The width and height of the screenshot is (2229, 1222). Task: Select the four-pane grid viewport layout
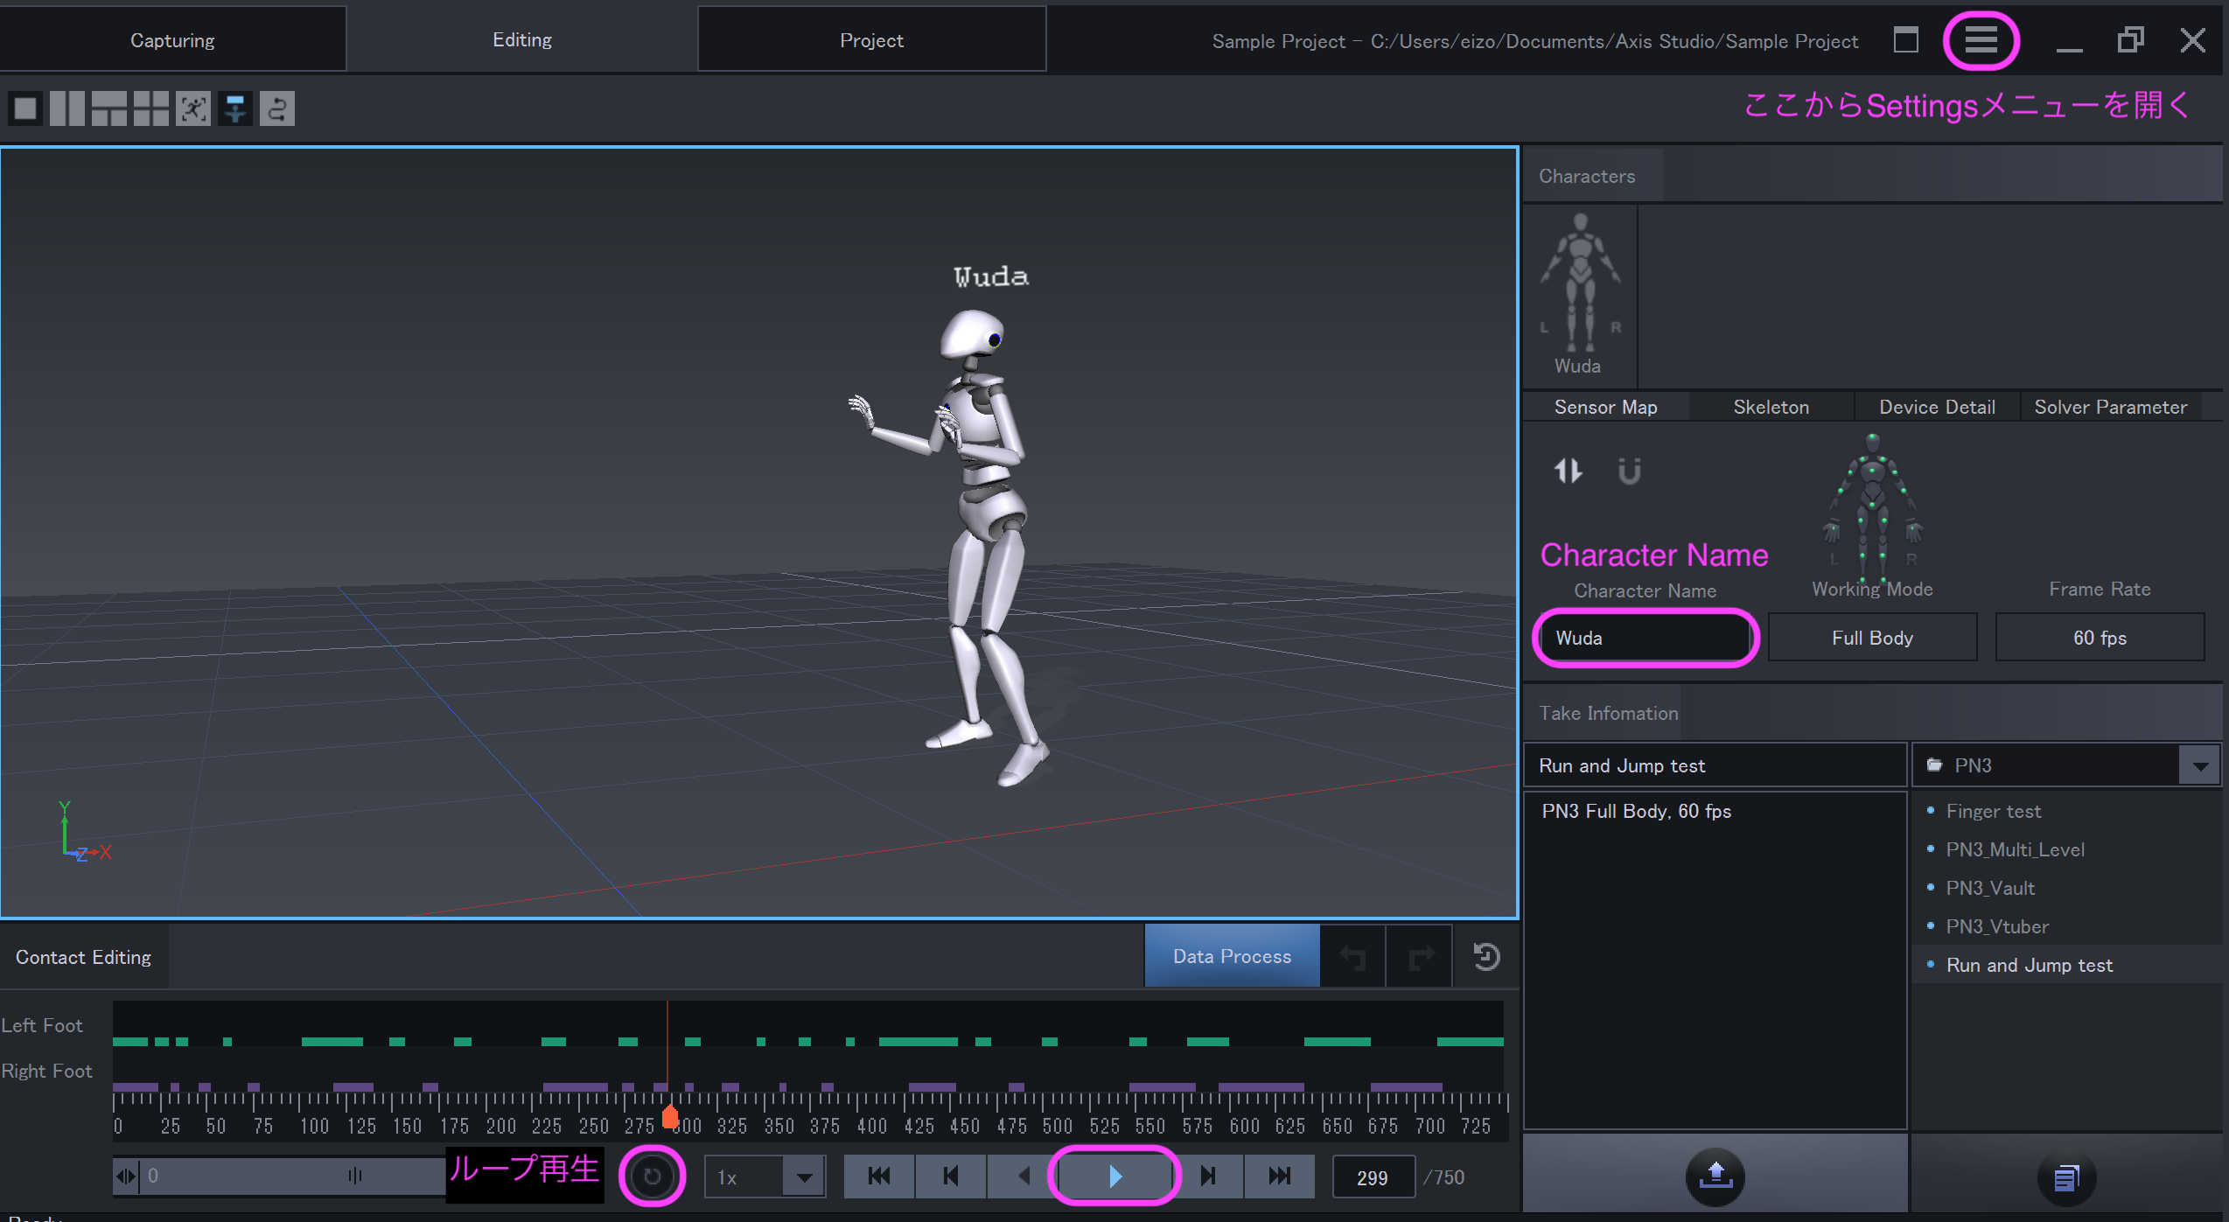point(150,108)
